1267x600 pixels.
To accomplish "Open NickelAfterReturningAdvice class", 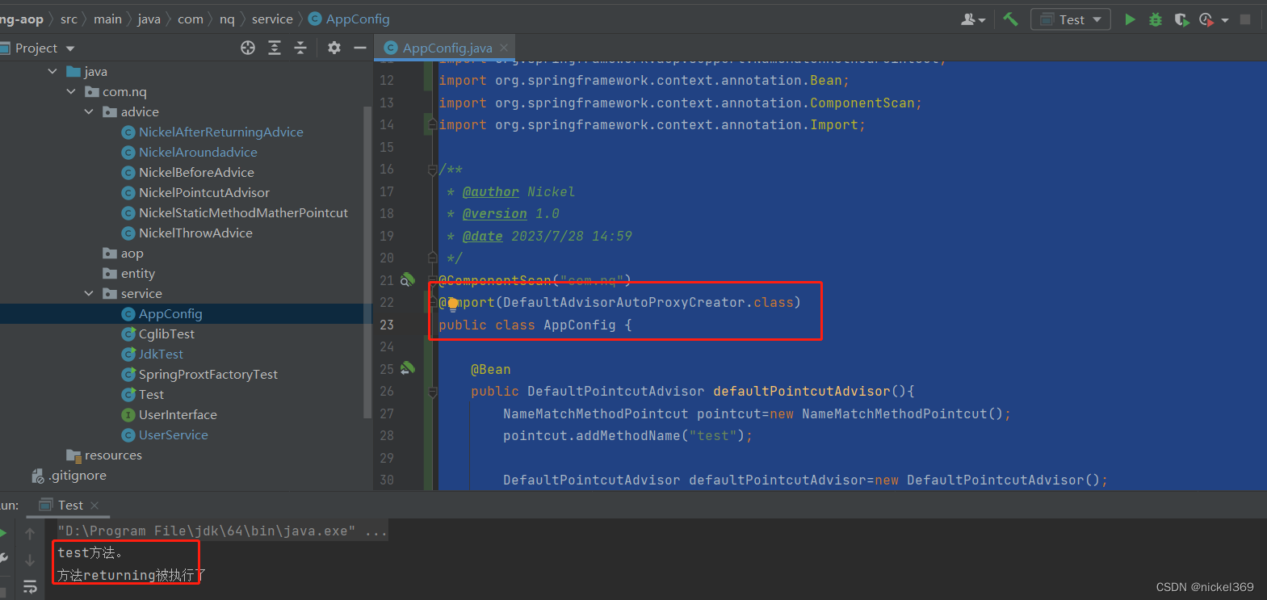I will click(220, 132).
